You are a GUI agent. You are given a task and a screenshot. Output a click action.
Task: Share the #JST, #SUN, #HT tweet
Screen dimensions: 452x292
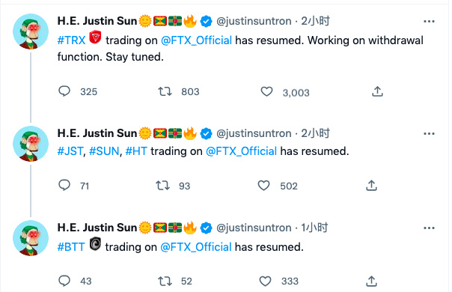click(x=372, y=186)
